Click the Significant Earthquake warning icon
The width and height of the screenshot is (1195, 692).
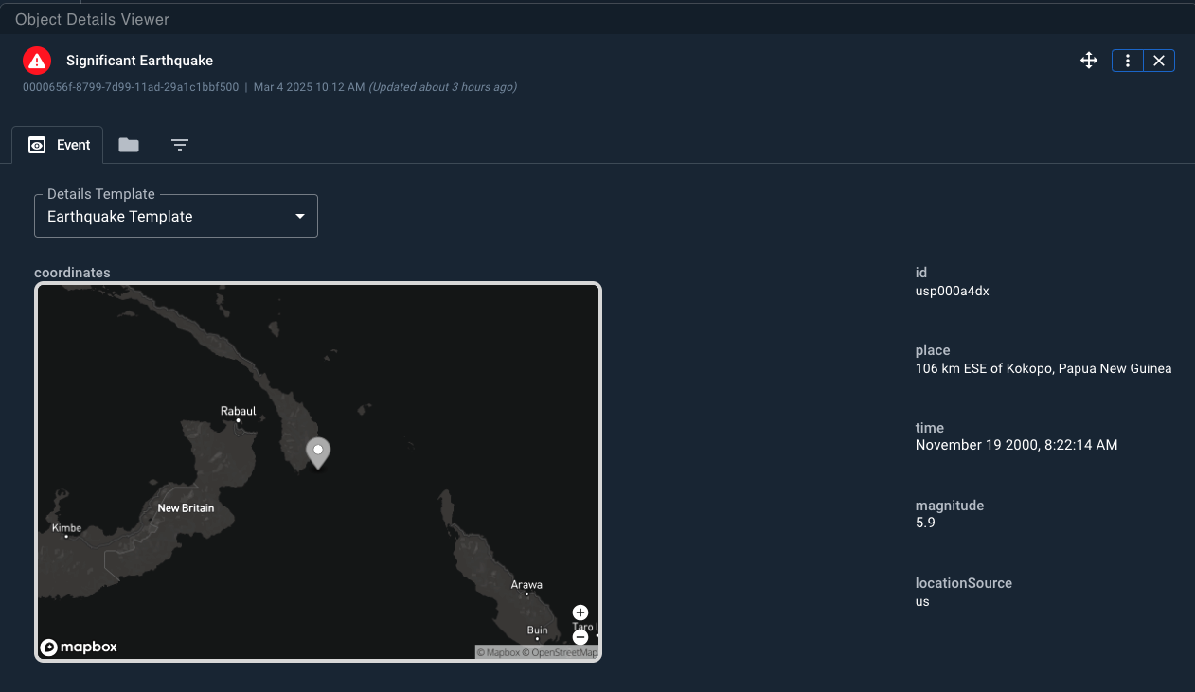click(x=36, y=61)
